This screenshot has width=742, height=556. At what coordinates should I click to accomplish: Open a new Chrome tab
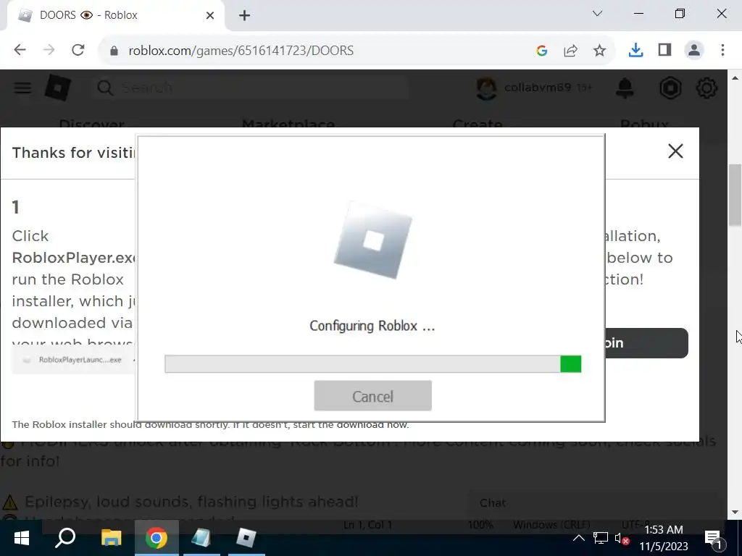[244, 16]
